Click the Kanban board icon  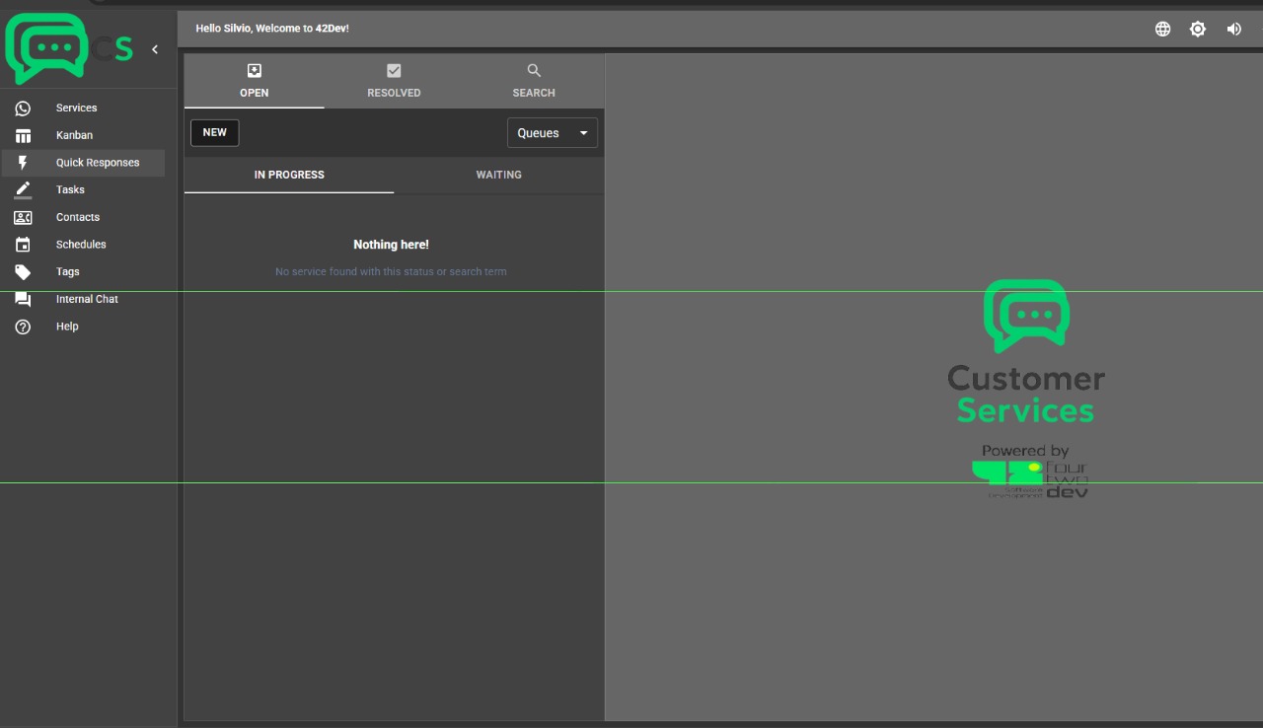pos(23,135)
